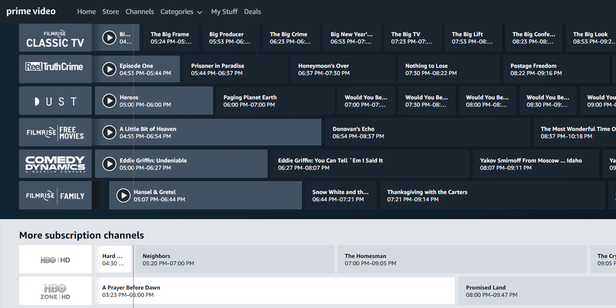Viewport: 616px width, 308px height.
Task: Open the DUST channel logo
Action: click(55, 100)
